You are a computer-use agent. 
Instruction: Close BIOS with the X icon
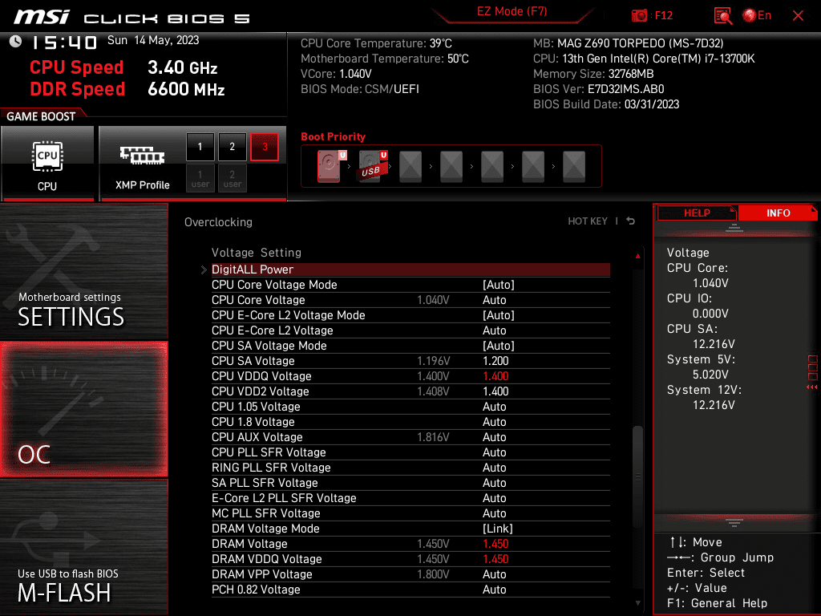(798, 15)
